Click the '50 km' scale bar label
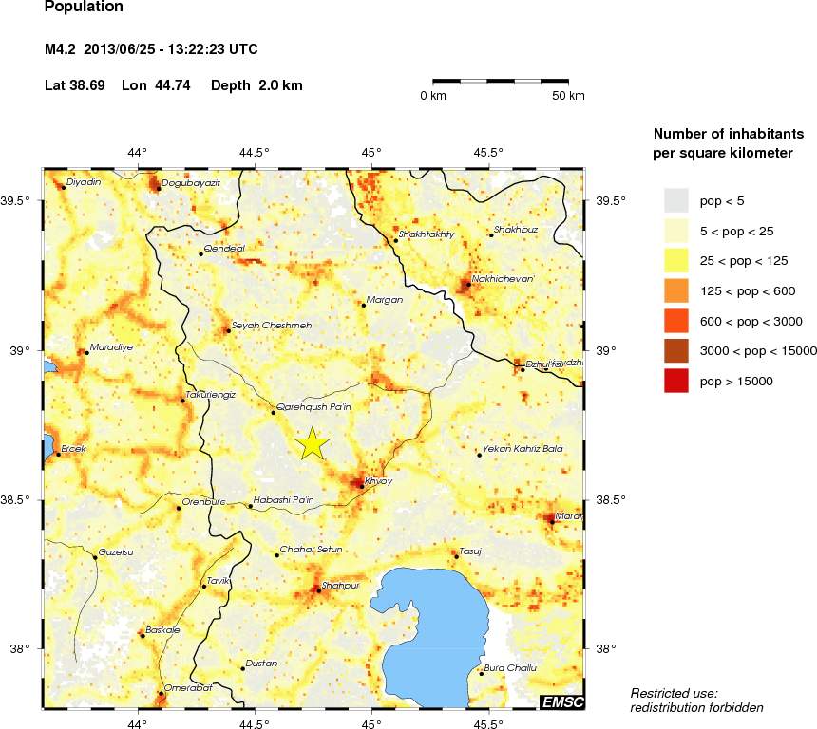817x729 pixels. pyautogui.click(x=571, y=95)
